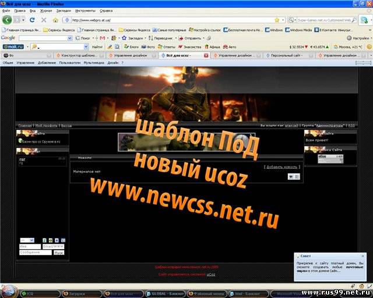Click the Google toolbar Переводчик icon
Viewport: 373px width, 298px height.
click(150, 38)
